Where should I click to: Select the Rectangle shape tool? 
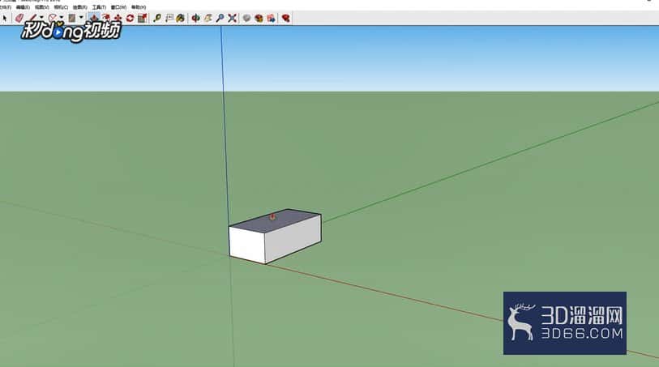pyautogui.click(x=72, y=18)
